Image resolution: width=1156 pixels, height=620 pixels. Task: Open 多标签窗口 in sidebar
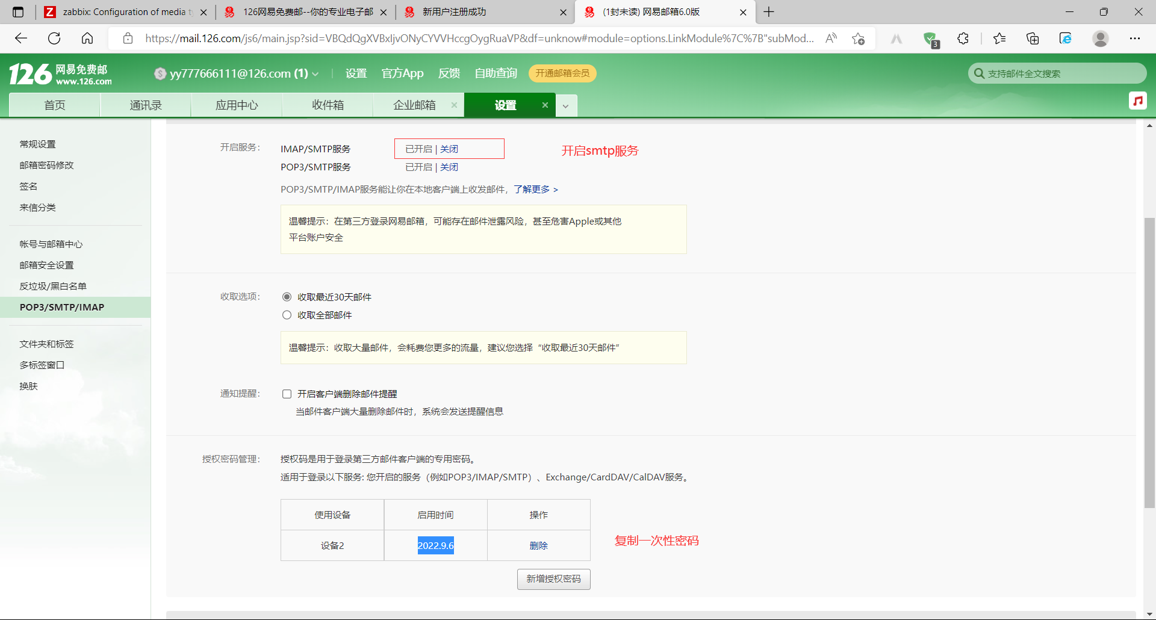pos(42,365)
